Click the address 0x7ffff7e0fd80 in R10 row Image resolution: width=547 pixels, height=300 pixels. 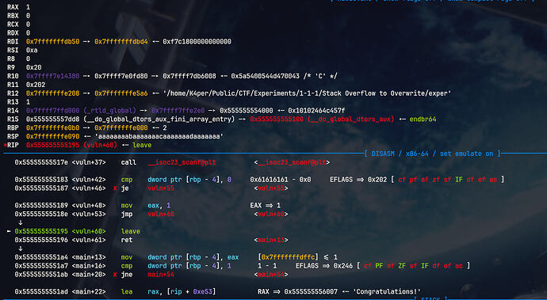click(121, 76)
